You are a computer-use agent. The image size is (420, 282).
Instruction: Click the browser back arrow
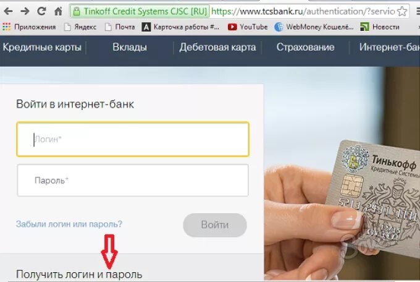[8, 11]
